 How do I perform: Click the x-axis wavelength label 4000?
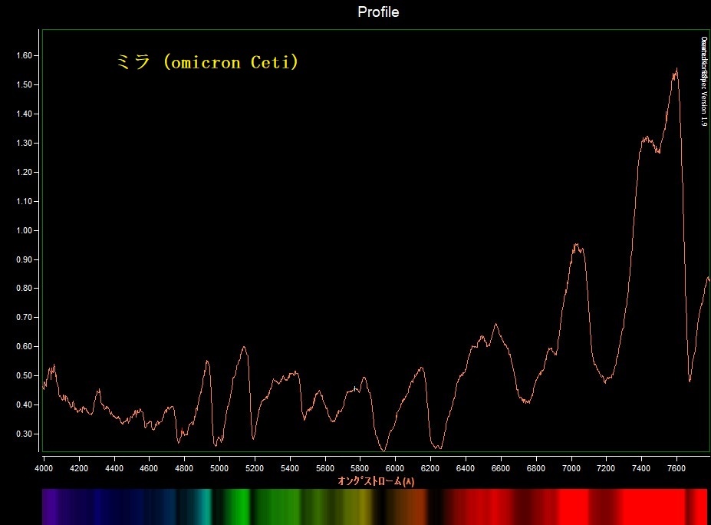click(44, 468)
